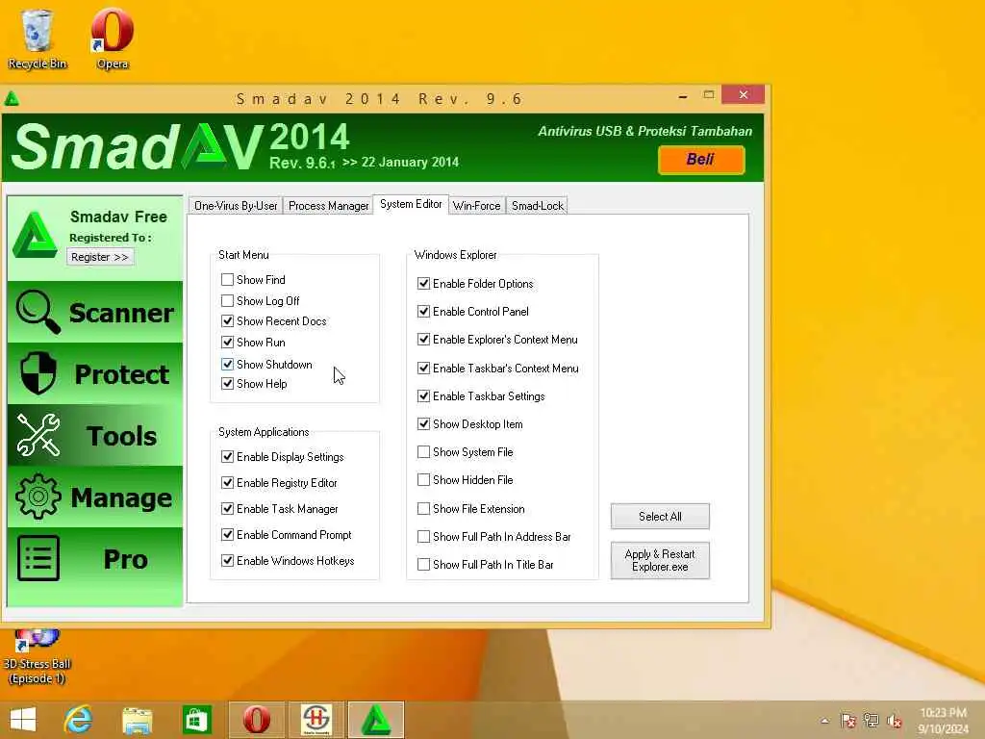Viewport: 985px width, 739px height.
Task: Uncheck Enable Explorer's Context Menu
Action: (423, 340)
